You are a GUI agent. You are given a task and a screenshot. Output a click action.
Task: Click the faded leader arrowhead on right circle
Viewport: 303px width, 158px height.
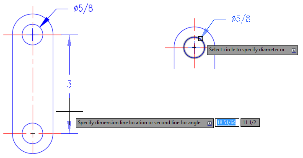point(205,33)
